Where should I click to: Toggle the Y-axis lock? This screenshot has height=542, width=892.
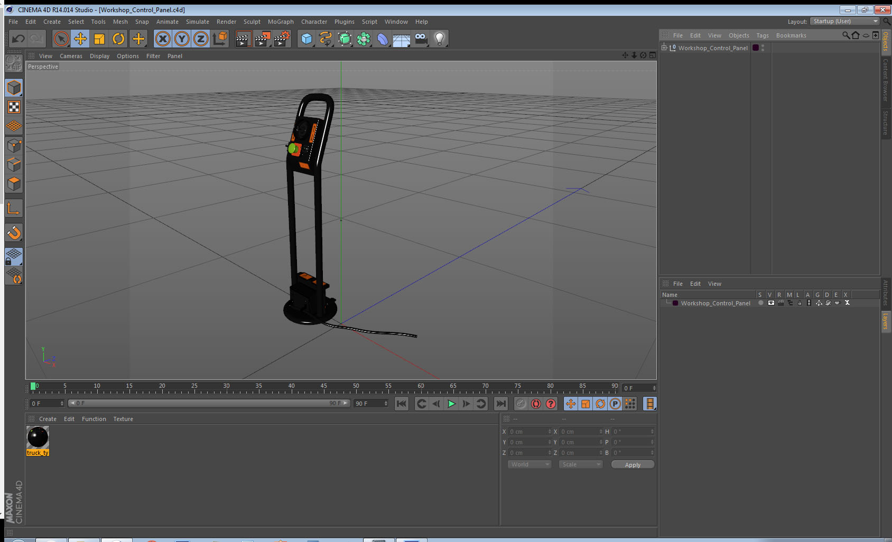point(182,39)
